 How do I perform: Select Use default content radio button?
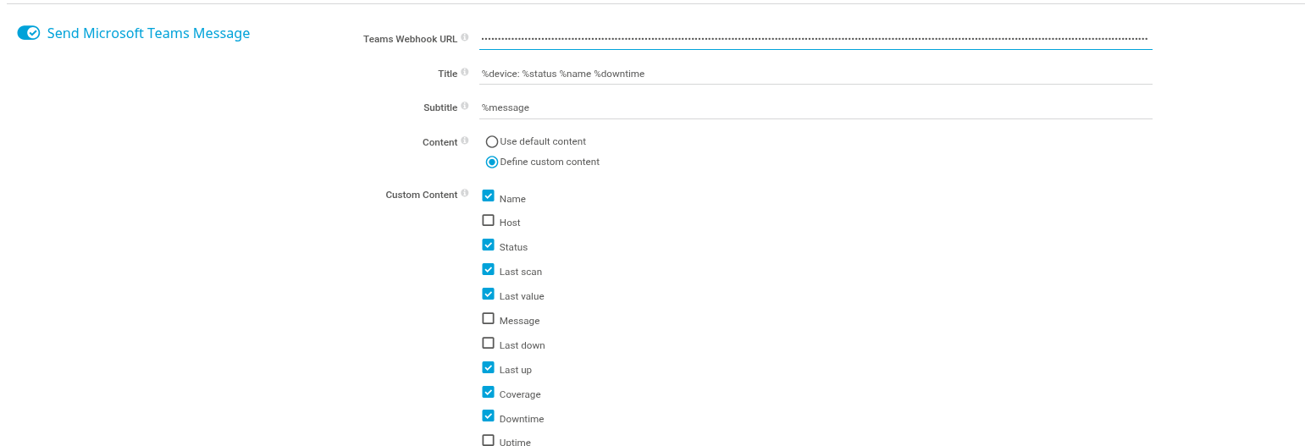tap(492, 142)
